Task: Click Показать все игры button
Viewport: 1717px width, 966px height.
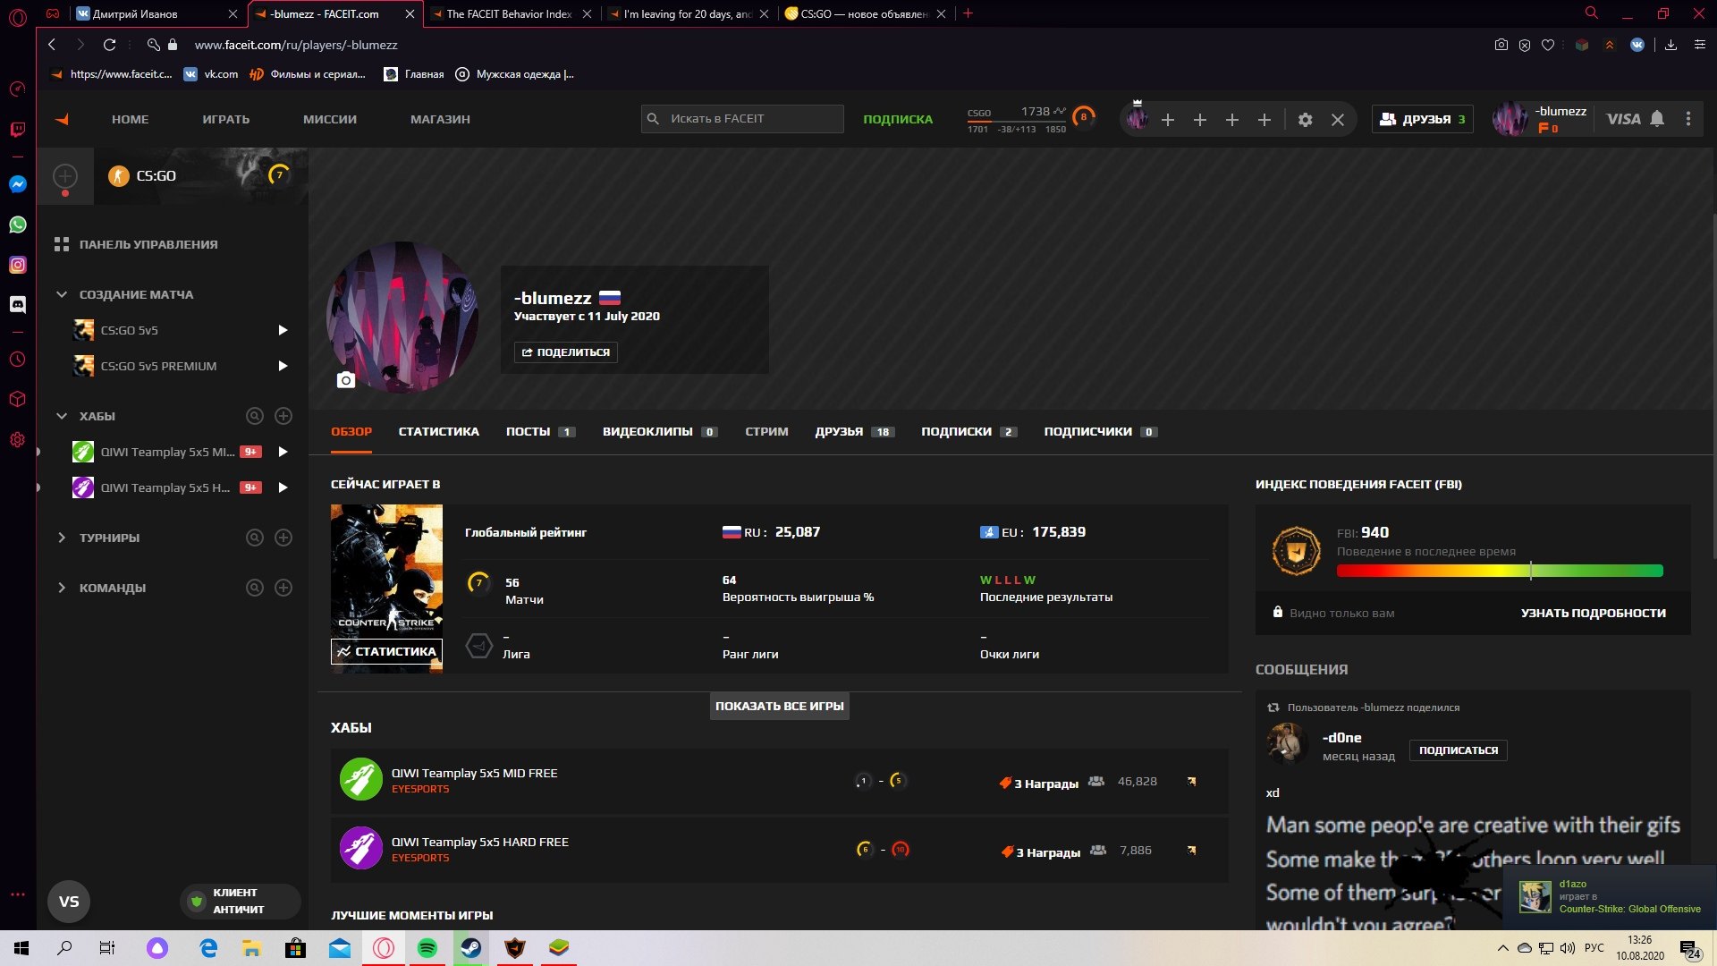Action: point(779,706)
